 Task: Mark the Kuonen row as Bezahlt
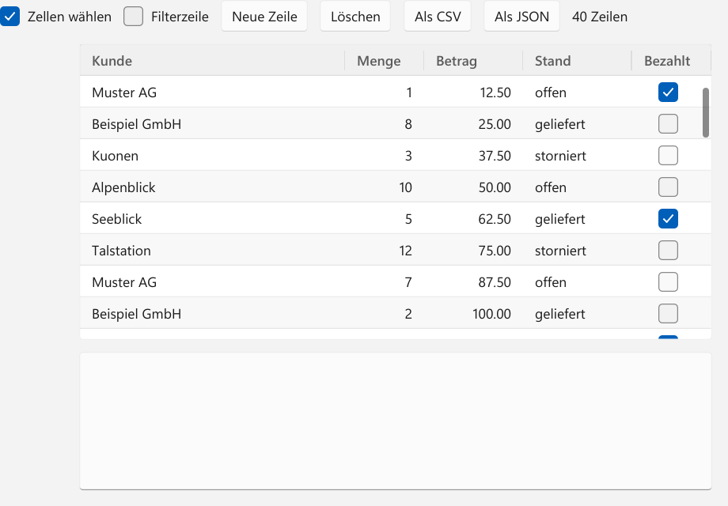[668, 156]
